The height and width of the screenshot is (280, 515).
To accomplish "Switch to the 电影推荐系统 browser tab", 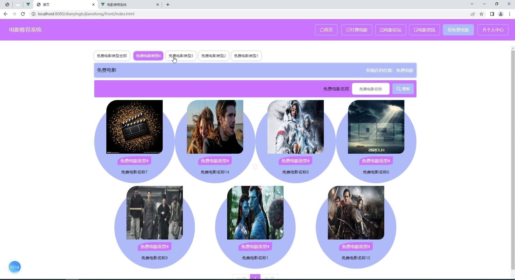I will pyautogui.click(x=130, y=5).
